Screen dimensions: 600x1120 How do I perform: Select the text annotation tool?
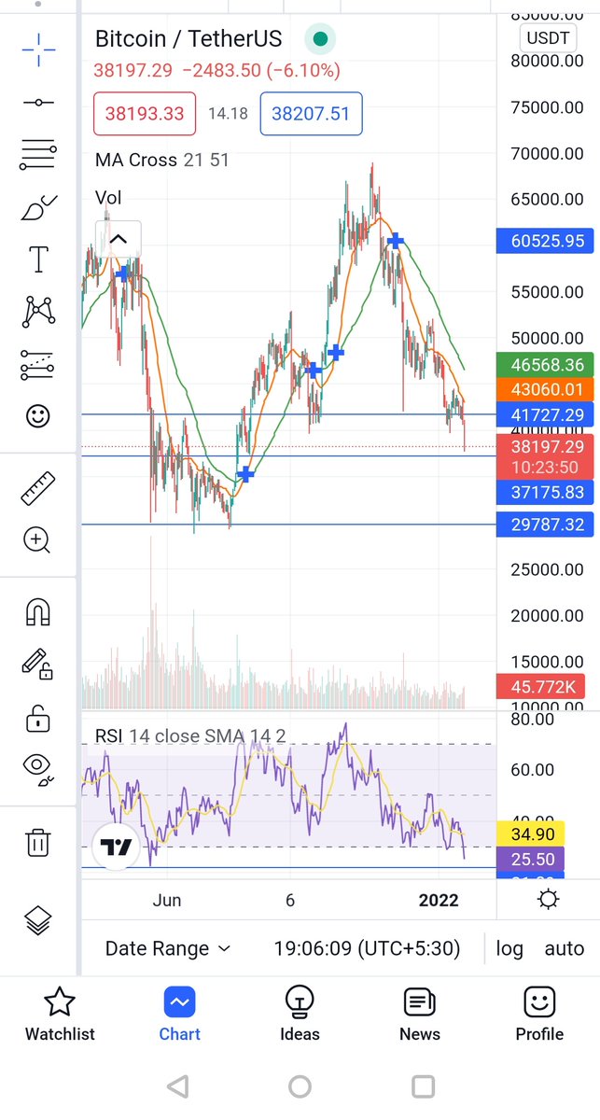pos(38,259)
